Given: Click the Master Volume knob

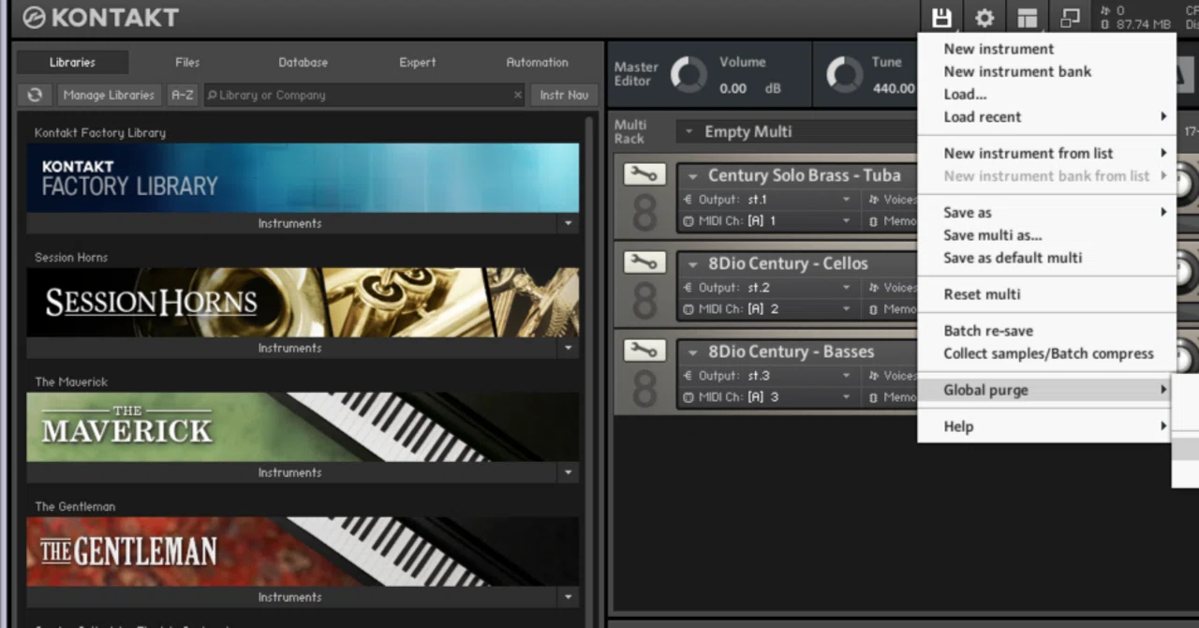Looking at the screenshot, I should (689, 75).
